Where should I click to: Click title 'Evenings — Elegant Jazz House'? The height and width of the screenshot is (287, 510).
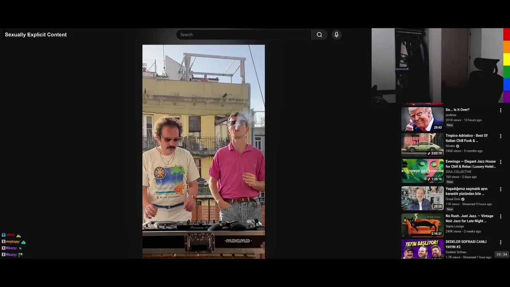(x=471, y=164)
